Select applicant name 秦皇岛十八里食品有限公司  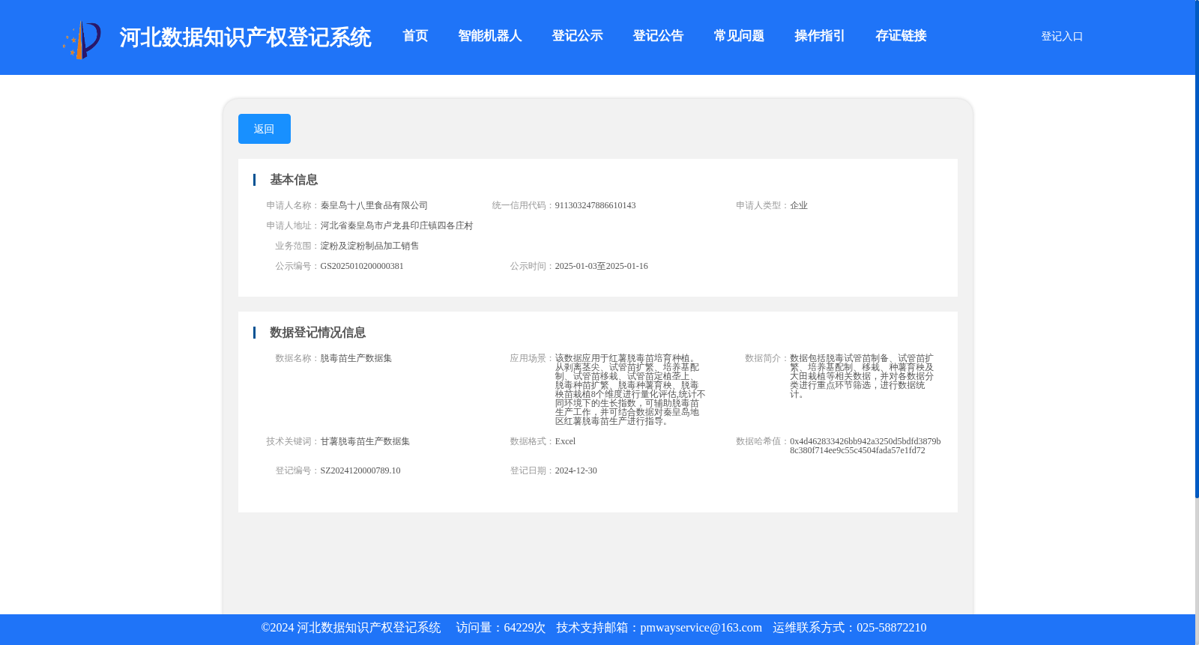point(374,205)
